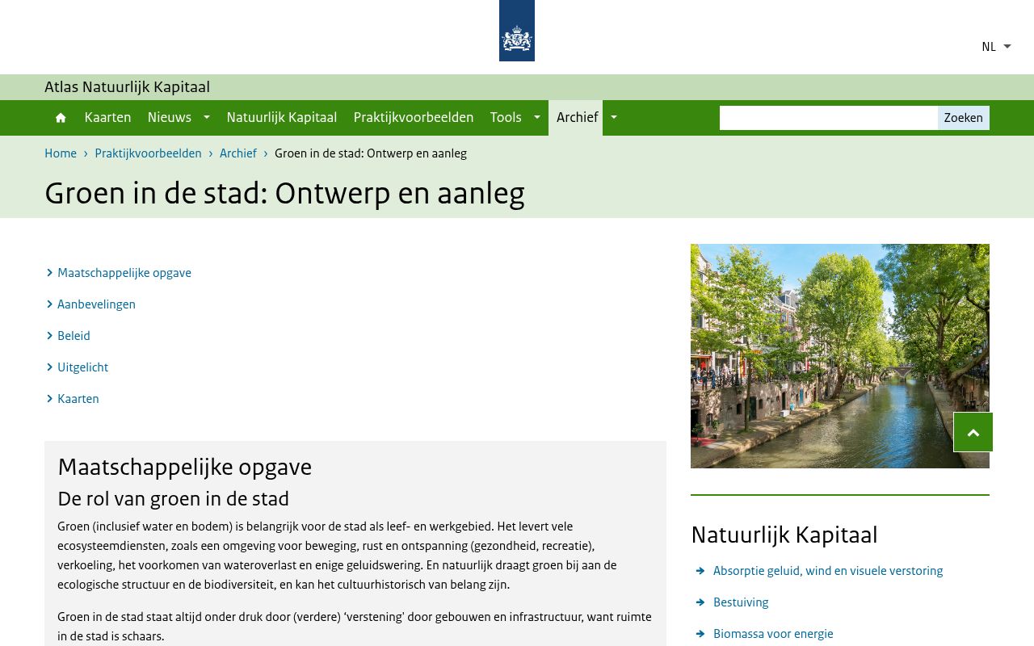Click the chevron before Beleid

(x=49, y=336)
